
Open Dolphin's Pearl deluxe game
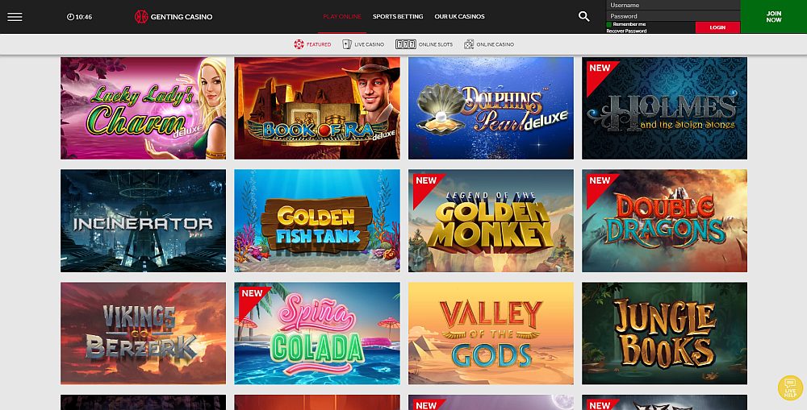(x=491, y=108)
